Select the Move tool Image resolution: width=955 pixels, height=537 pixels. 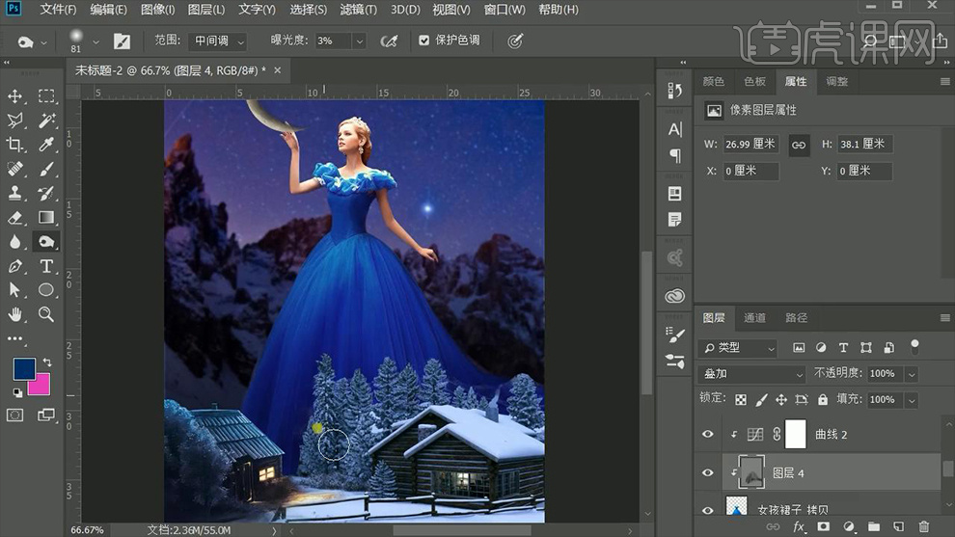(x=15, y=96)
